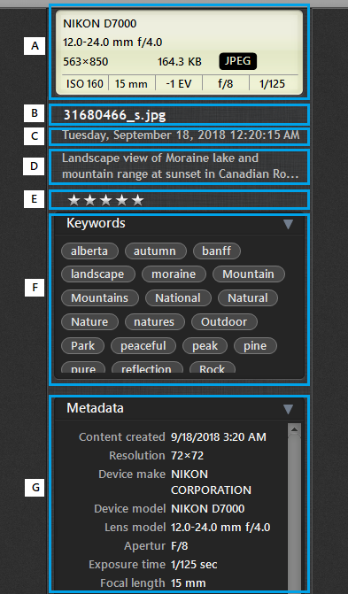Click the Metadata panel header
The width and height of the screenshot is (348, 594).
[179, 409]
